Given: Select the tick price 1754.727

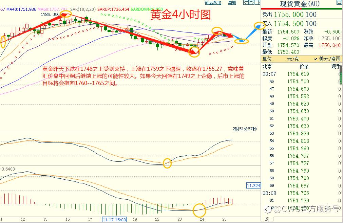Looking at the screenshot, I should [298, 163].
